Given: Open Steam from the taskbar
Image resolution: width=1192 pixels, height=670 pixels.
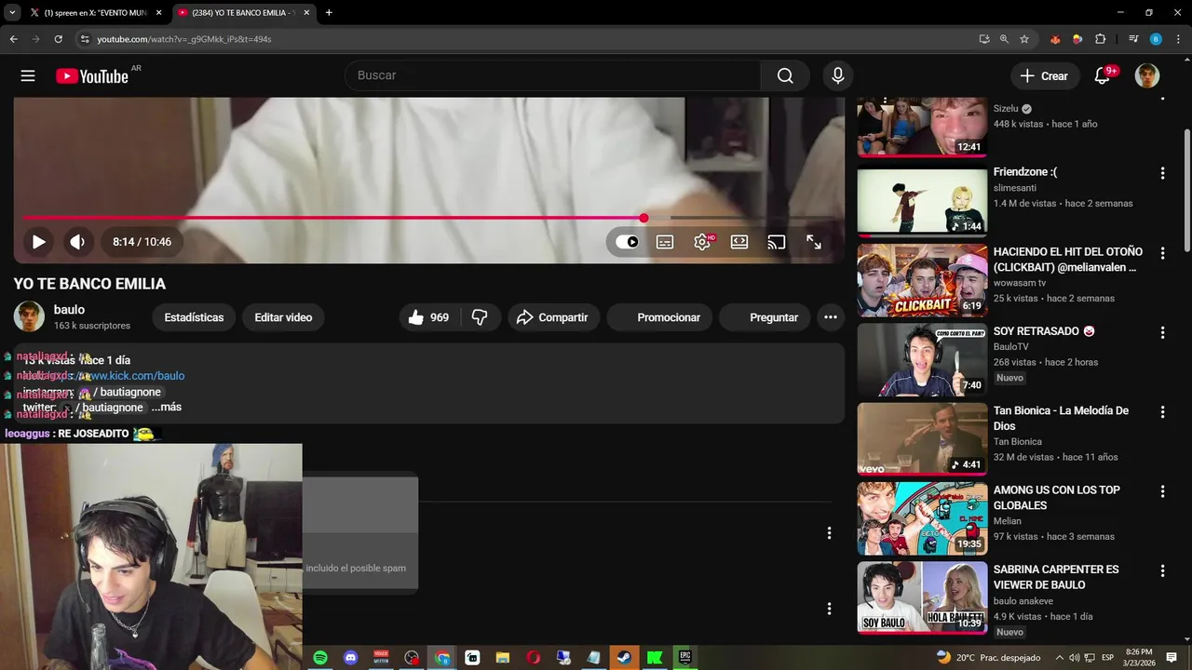Looking at the screenshot, I should 624,658.
